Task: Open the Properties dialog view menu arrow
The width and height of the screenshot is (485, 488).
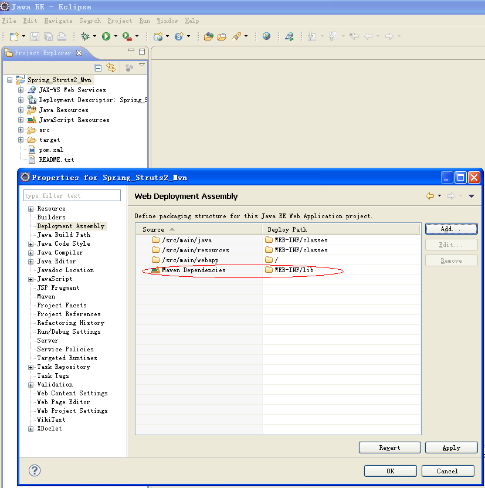Action: pos(472,196)
